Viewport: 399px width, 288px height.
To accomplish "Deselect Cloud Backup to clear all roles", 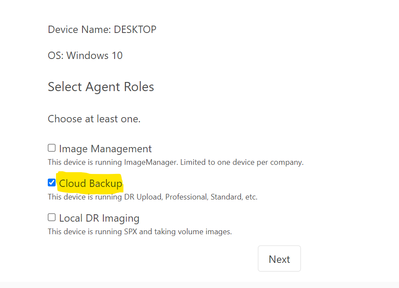I will click(52, 182).
